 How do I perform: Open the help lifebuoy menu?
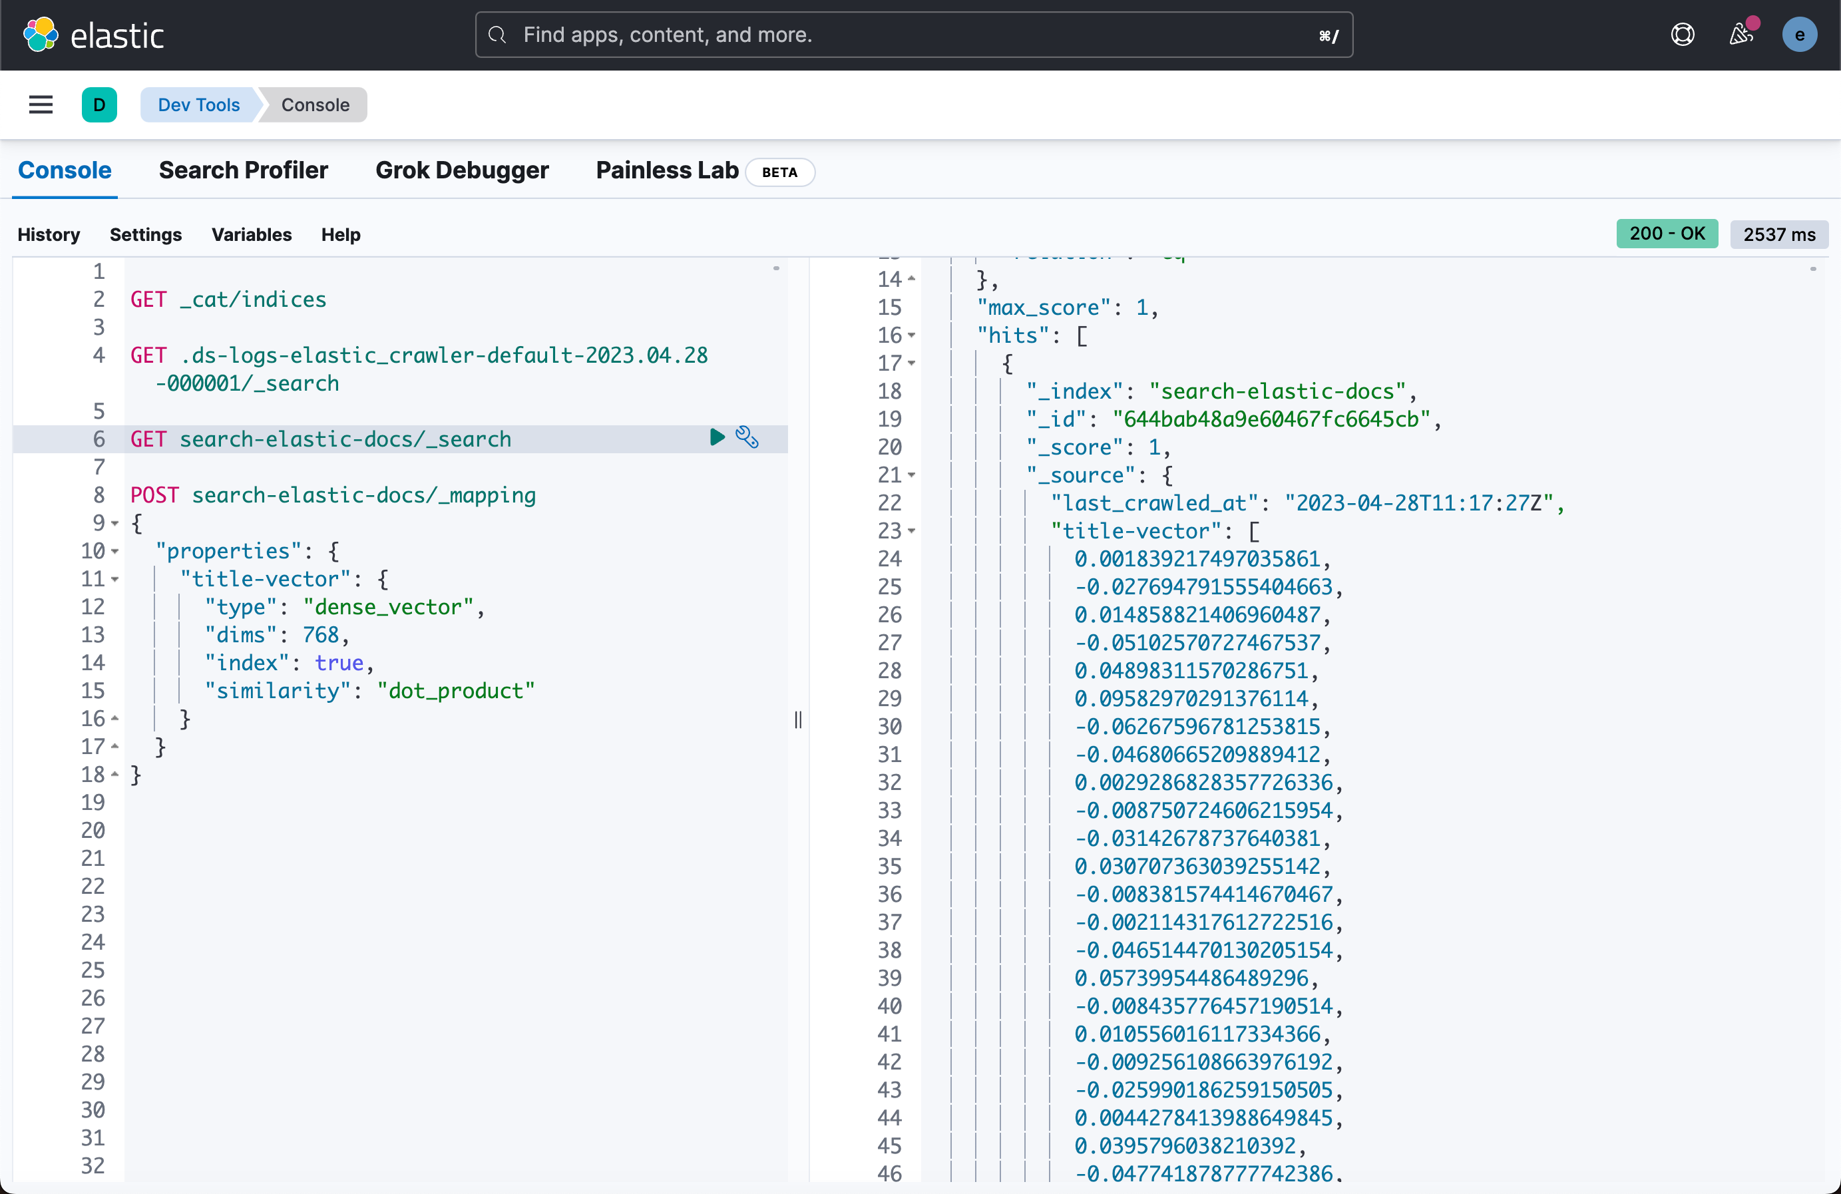1683,35
